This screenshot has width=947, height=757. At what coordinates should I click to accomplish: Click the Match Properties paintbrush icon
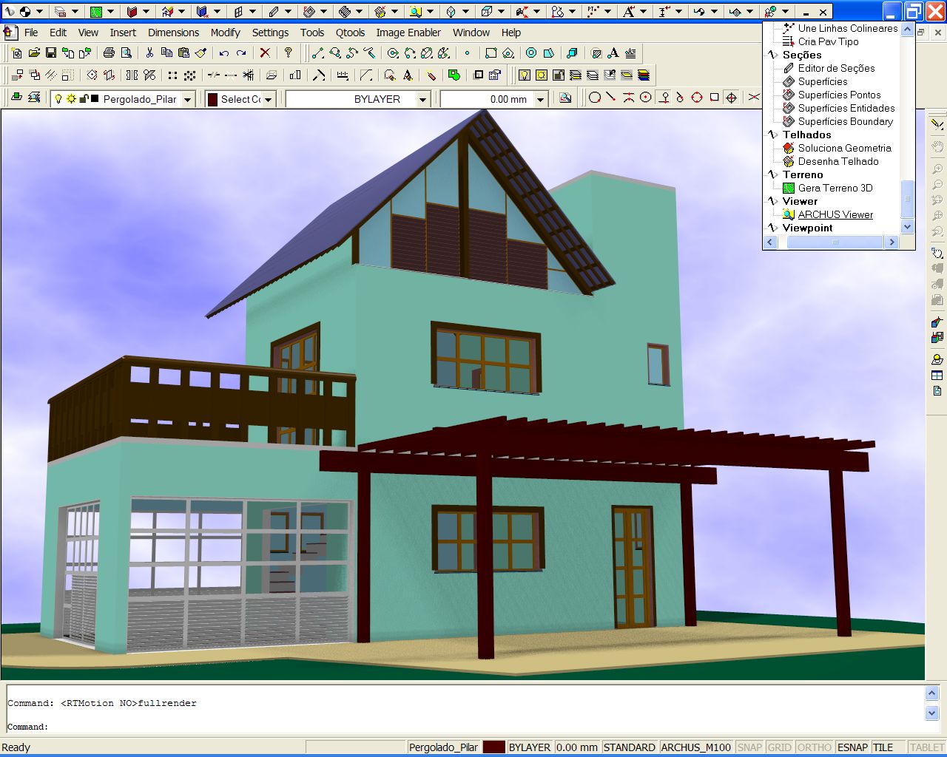[200, 53]
